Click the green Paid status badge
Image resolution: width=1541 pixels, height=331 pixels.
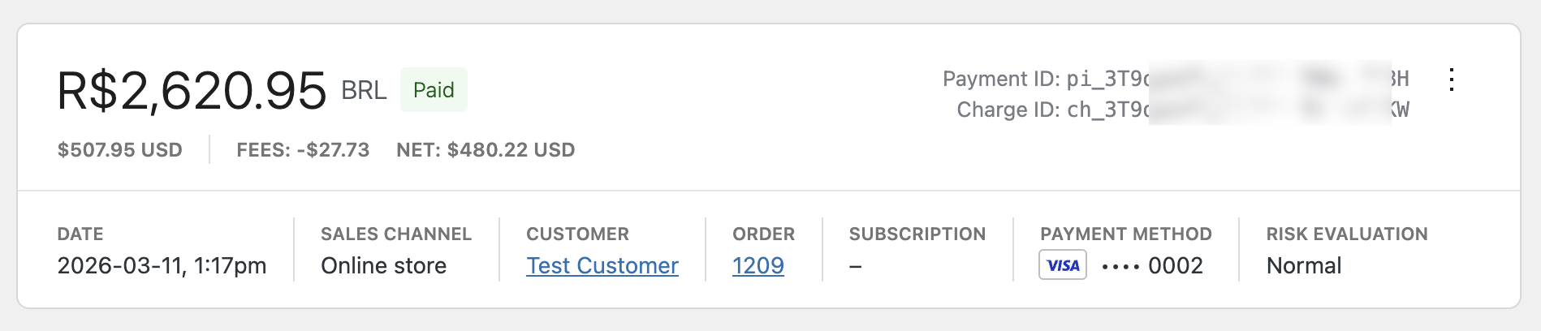[x=434, y=90]
